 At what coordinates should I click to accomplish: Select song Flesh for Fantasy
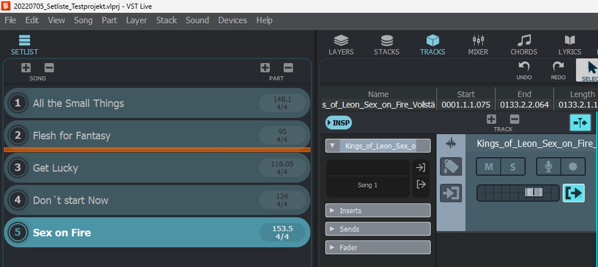coord(157,136)
